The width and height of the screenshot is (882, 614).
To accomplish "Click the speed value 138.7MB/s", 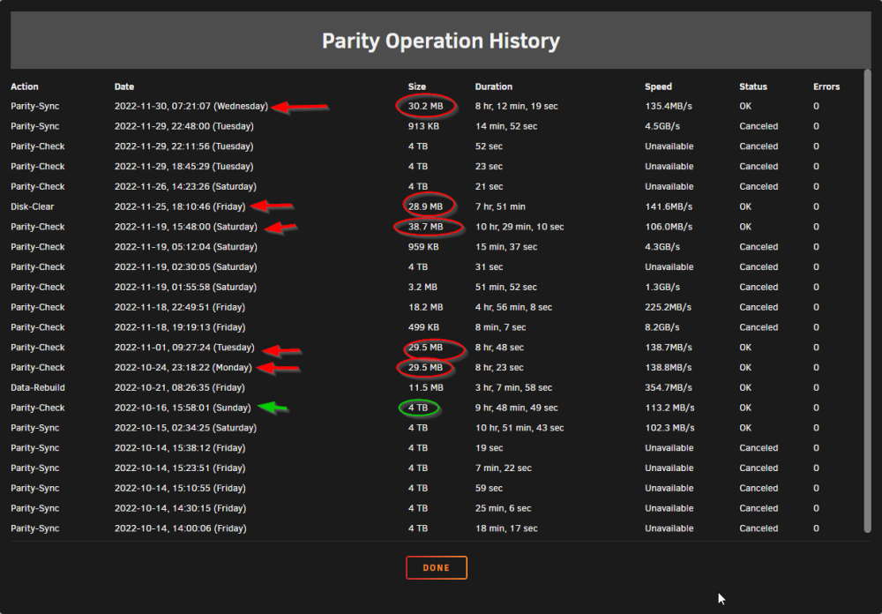I will [x=669, y=348].
